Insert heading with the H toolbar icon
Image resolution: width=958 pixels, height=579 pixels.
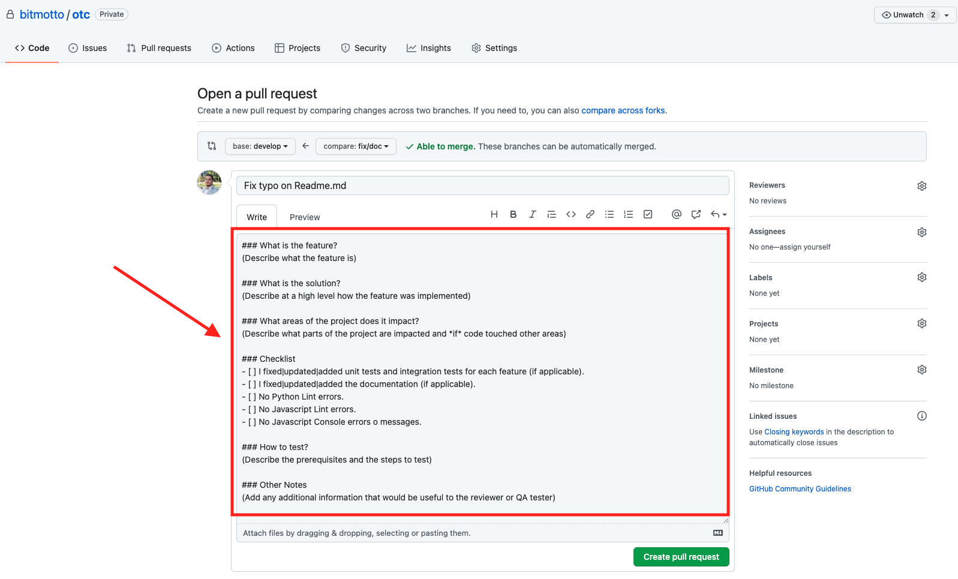[x=494, y=214]
